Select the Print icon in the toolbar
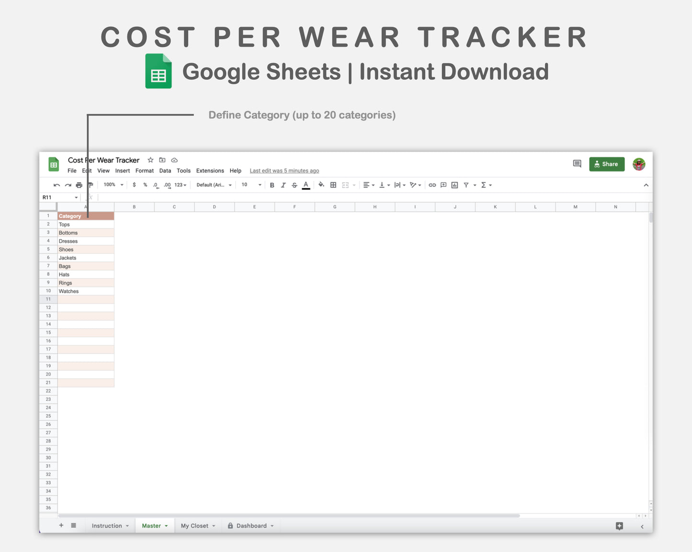Viewport: 692px width, 552px height. click(79, 184)
